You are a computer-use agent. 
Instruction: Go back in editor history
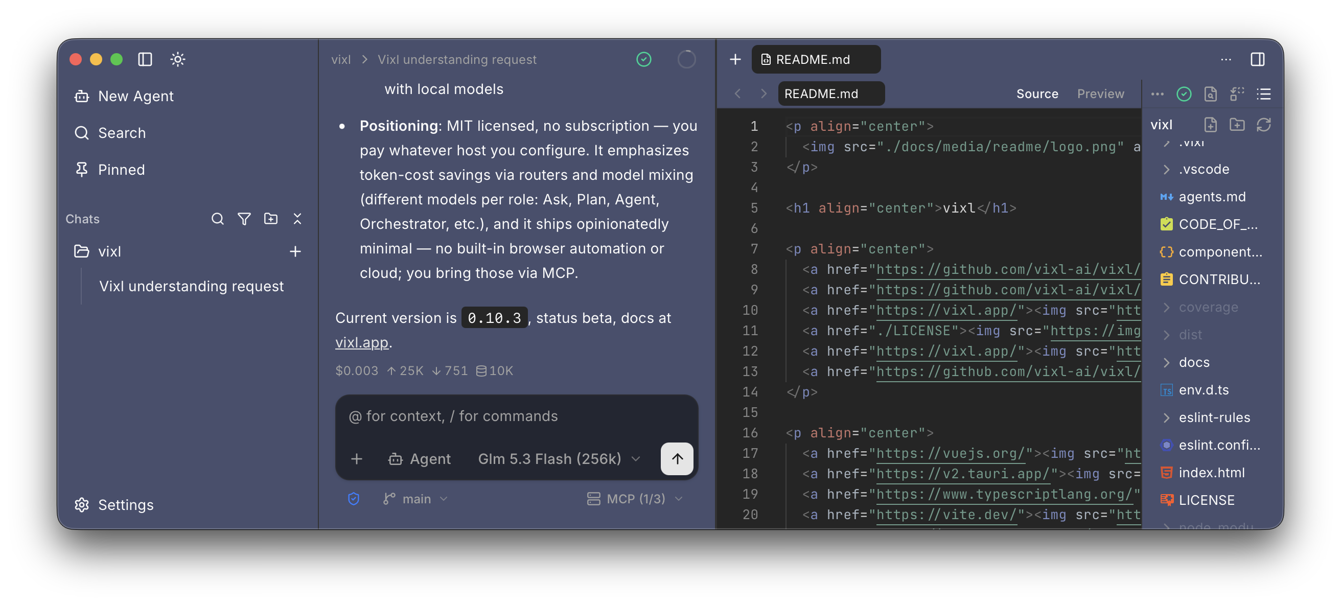click(x=737, y=94)
